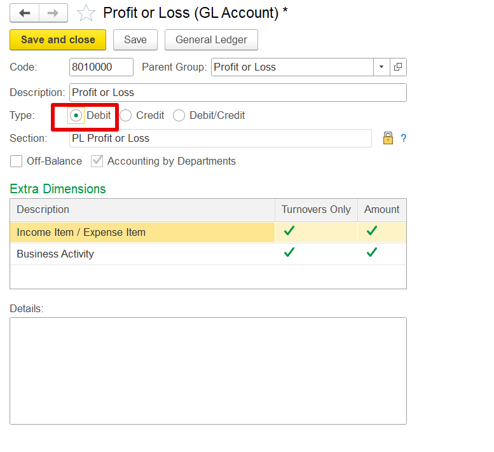Mark form as favorite with star icon

click(x=86, y=13)
